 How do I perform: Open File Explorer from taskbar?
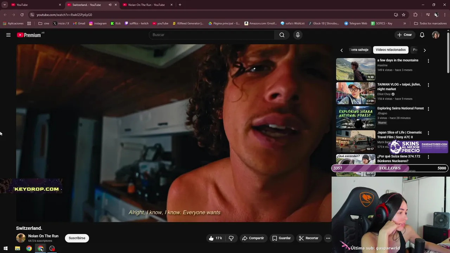[x=18, y=248]
